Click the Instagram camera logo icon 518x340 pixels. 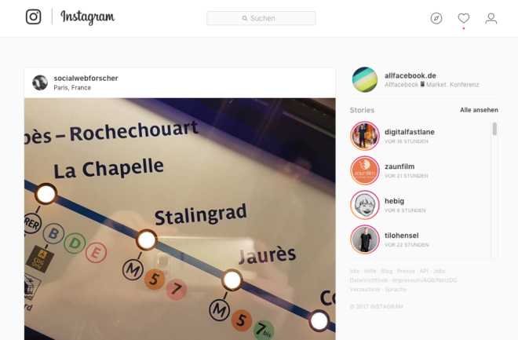pos(34,16)
